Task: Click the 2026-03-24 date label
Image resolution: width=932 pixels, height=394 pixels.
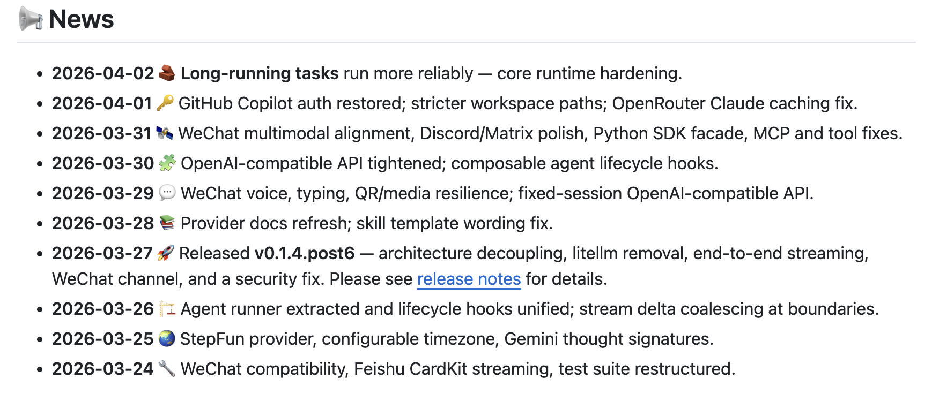Action: (x=103, y=369)
